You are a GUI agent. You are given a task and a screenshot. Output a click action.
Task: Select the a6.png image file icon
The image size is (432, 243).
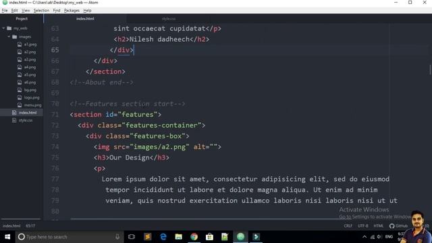(x=20, y=82)
